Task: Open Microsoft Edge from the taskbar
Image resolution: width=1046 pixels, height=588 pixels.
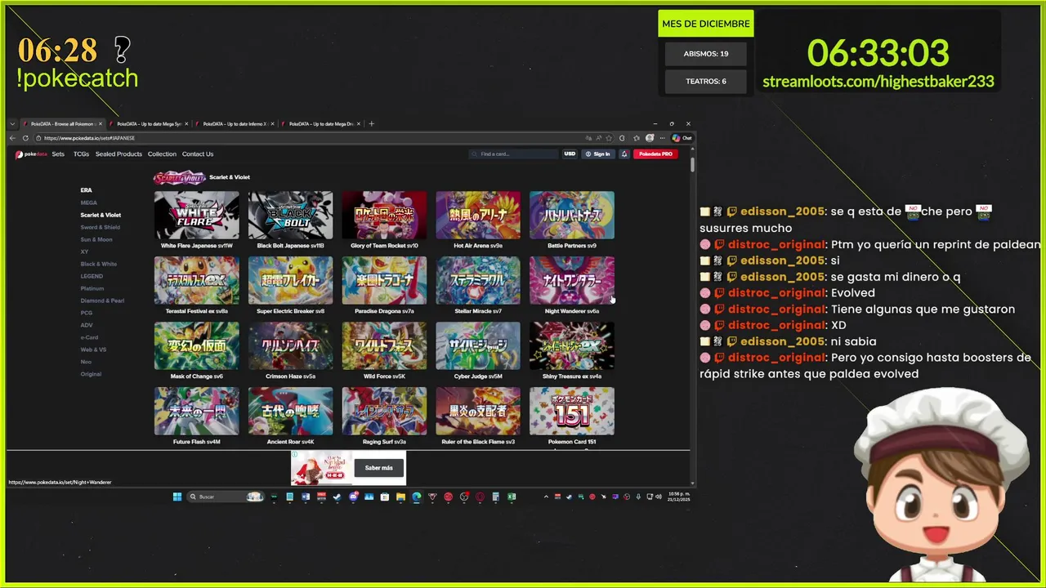Action: point(416,497)
